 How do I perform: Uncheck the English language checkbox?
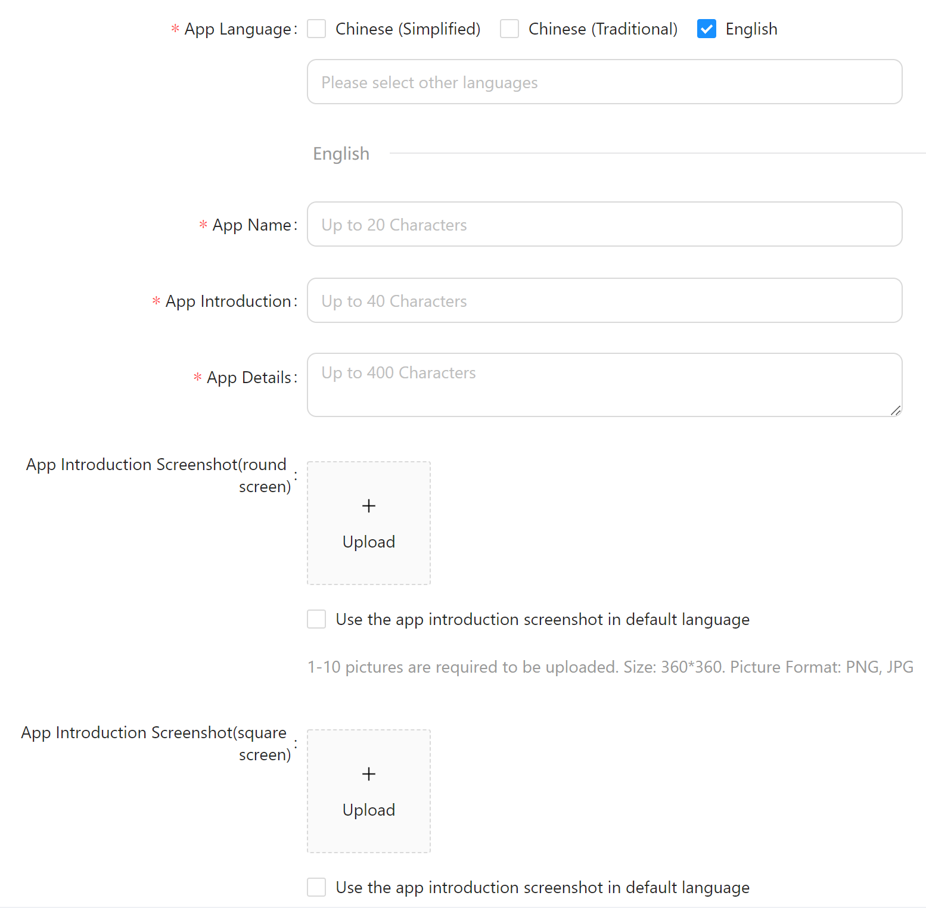707,29
